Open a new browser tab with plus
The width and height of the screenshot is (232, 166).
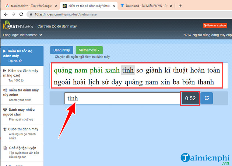click(x=180, y=6)
